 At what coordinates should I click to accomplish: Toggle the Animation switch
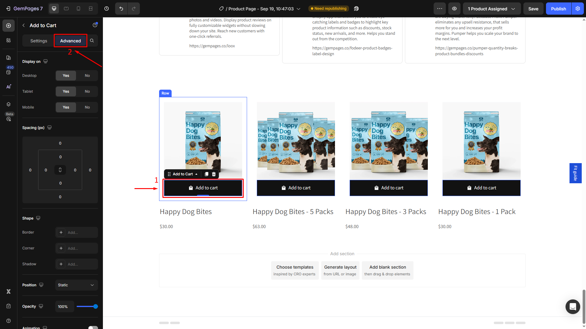point(93,327)
